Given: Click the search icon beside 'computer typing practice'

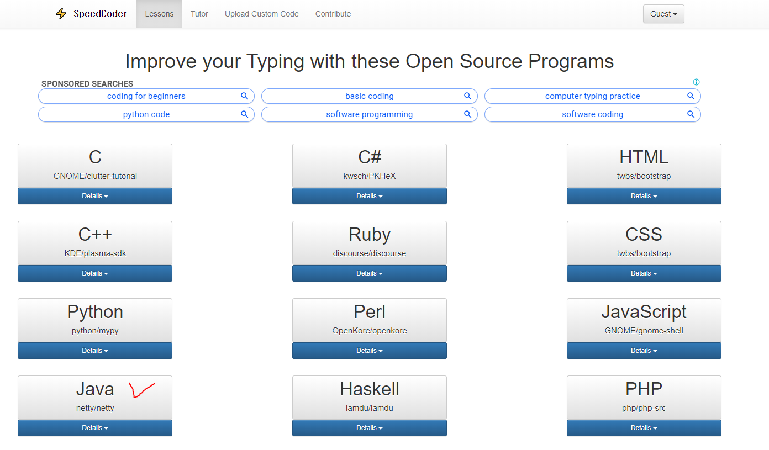Looking at the screenshot, I should point(691,96).
